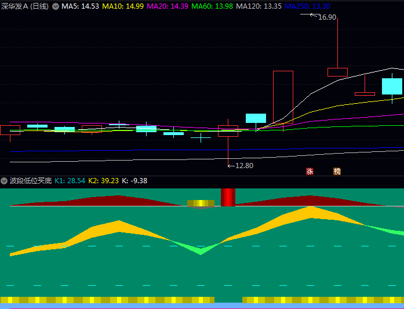Click the yellow signal block beside red bar

pos(201,203)
